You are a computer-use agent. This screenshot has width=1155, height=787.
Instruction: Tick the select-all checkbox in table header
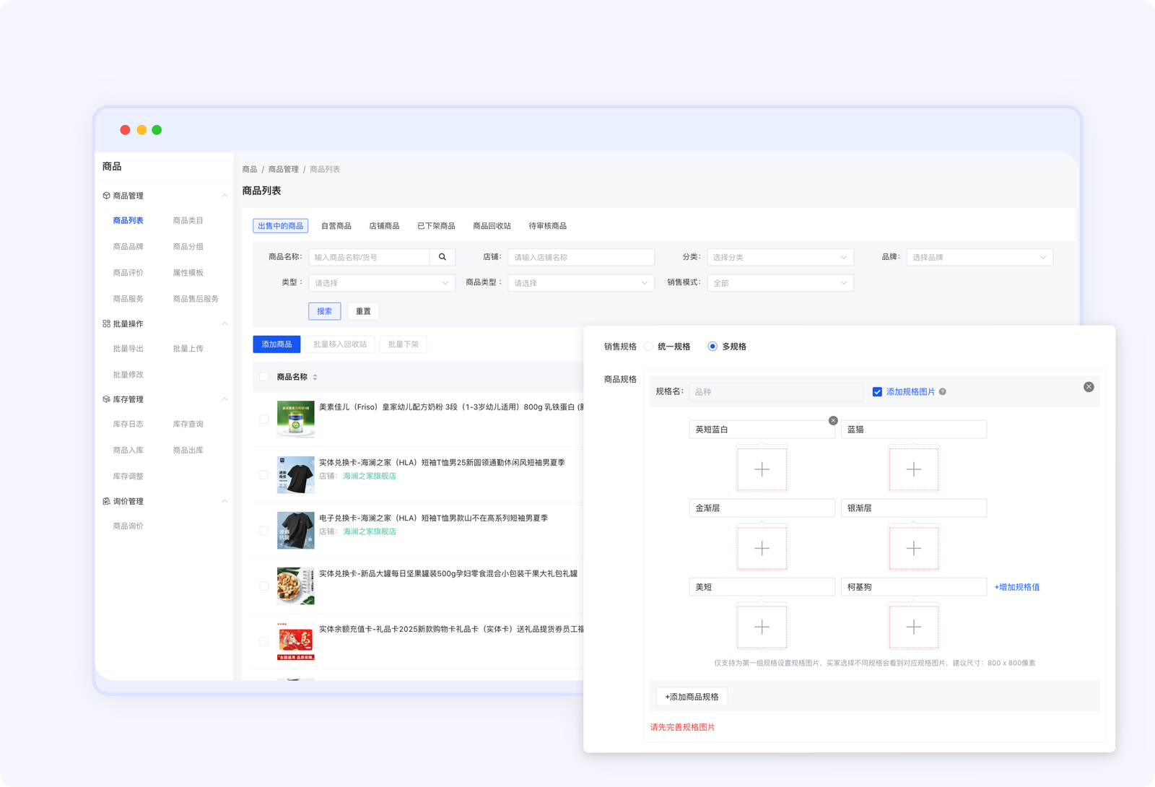coord(263,377)
